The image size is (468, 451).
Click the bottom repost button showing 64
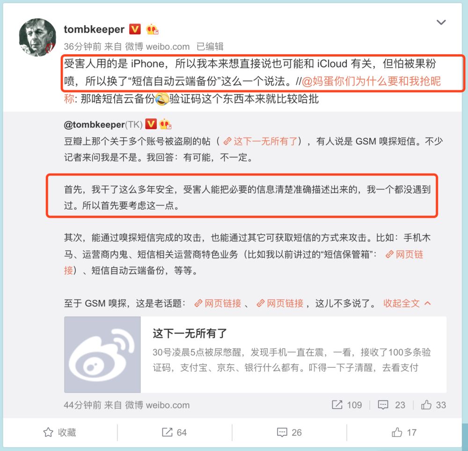(174, 432)
